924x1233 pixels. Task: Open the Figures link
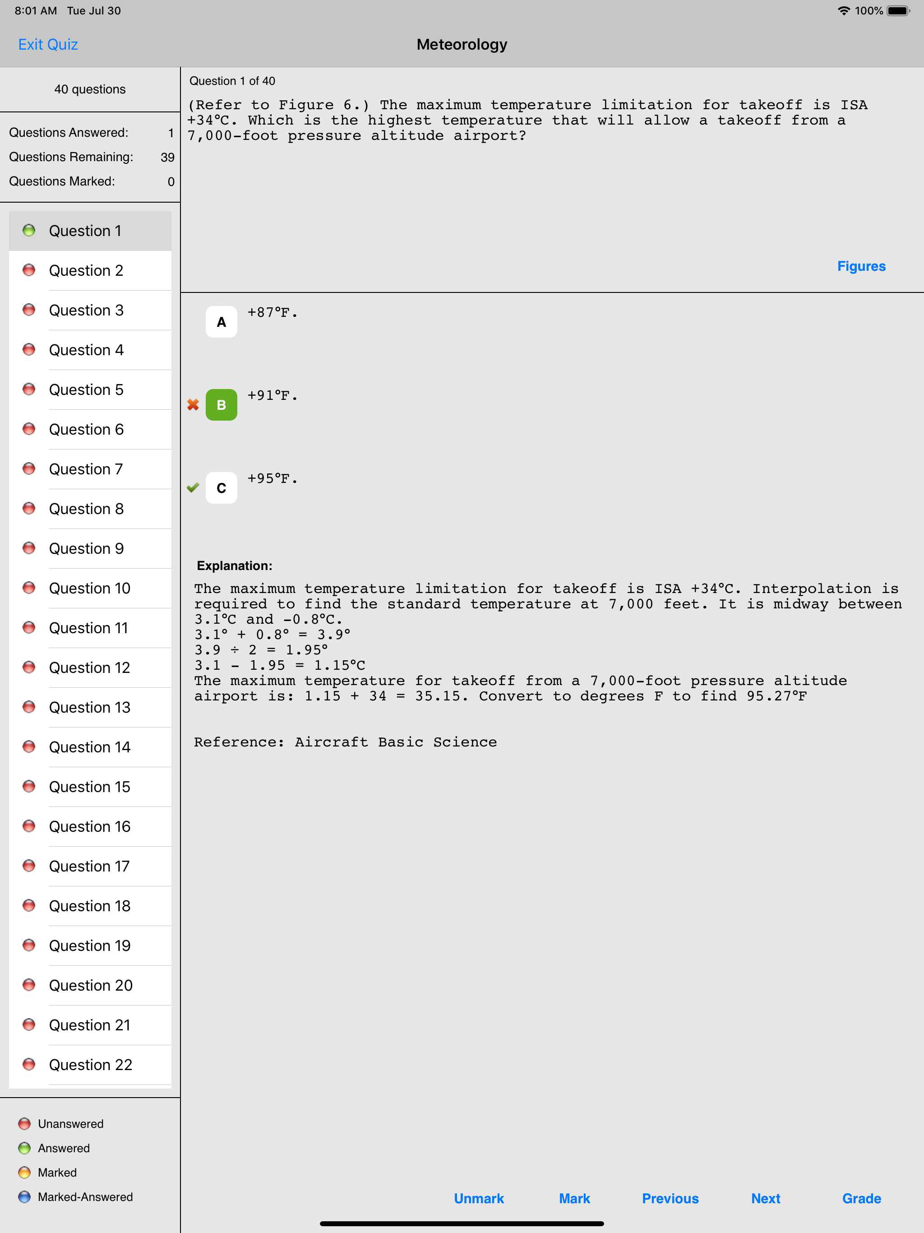[x=861, y=266]
